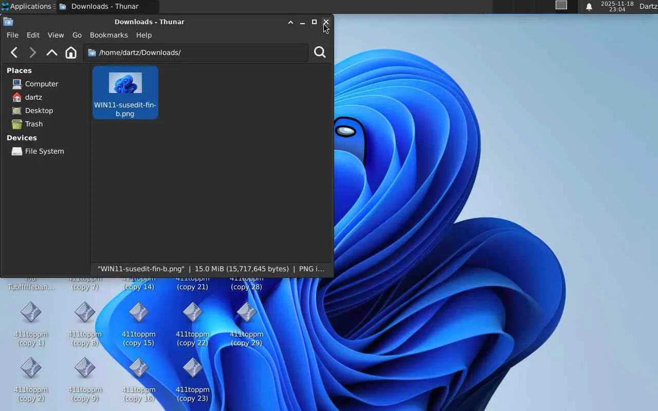Select desktop icon 411toppm (copy 16)
The image size is (658, 411).
pyautogui.click(x=139, y=380)
